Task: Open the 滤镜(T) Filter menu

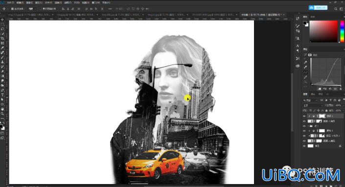Action: (x=68, y=2)
